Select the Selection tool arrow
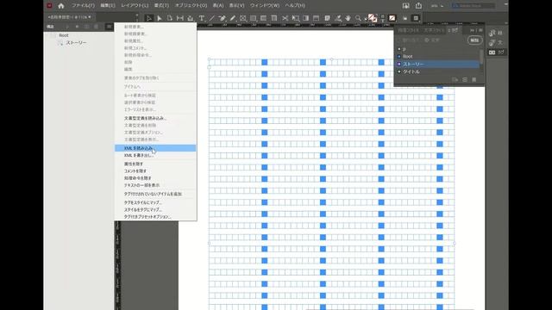Viewport: 552px width, 310px height. tap(149, 18)
